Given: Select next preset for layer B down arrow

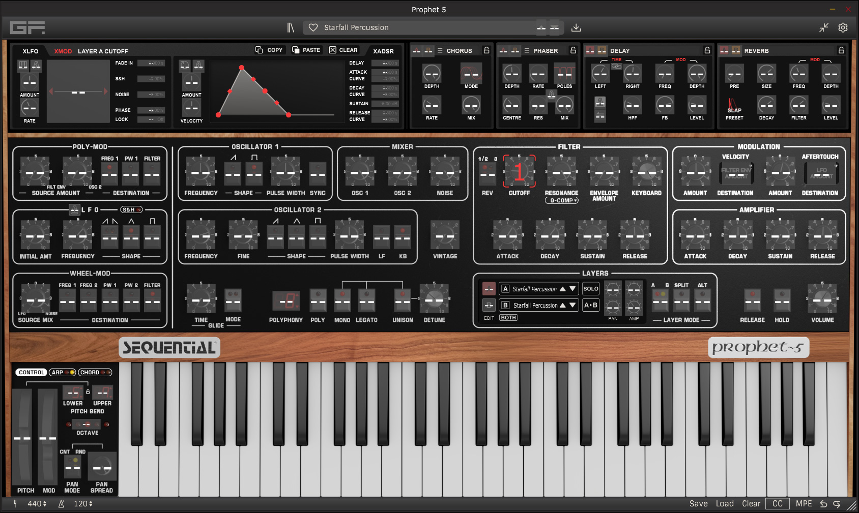Looking at the screenshot, I should click(x=572, y=305).
